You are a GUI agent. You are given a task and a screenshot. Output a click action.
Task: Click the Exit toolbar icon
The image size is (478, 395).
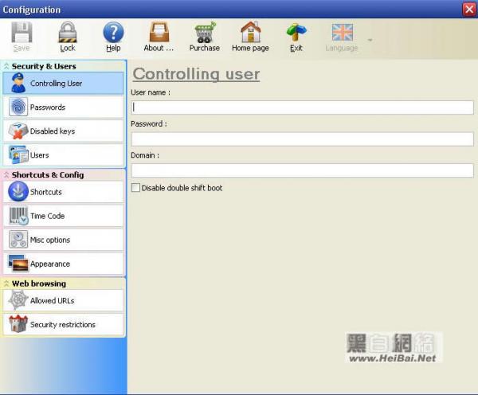tap(296, 33)
